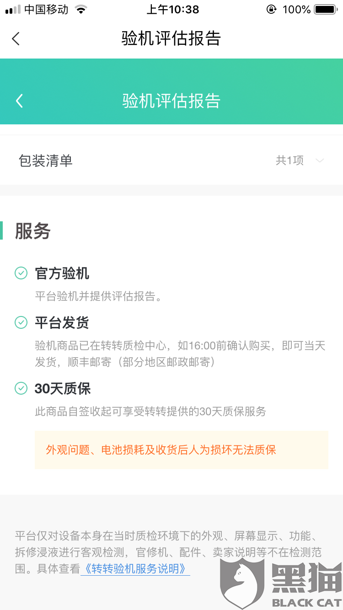
Task: Expand the 包装清单 chevron arrow
Action: (x=320, y=161)
